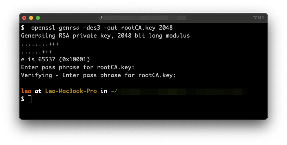Screen dimensions: 287x145
Task: Click the yellow minimize window button
Action: [x=31, y=18]
